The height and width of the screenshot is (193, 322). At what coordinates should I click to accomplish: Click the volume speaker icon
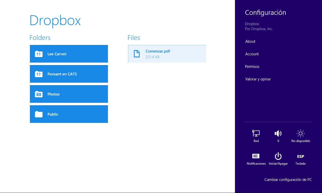click(278, 133)
